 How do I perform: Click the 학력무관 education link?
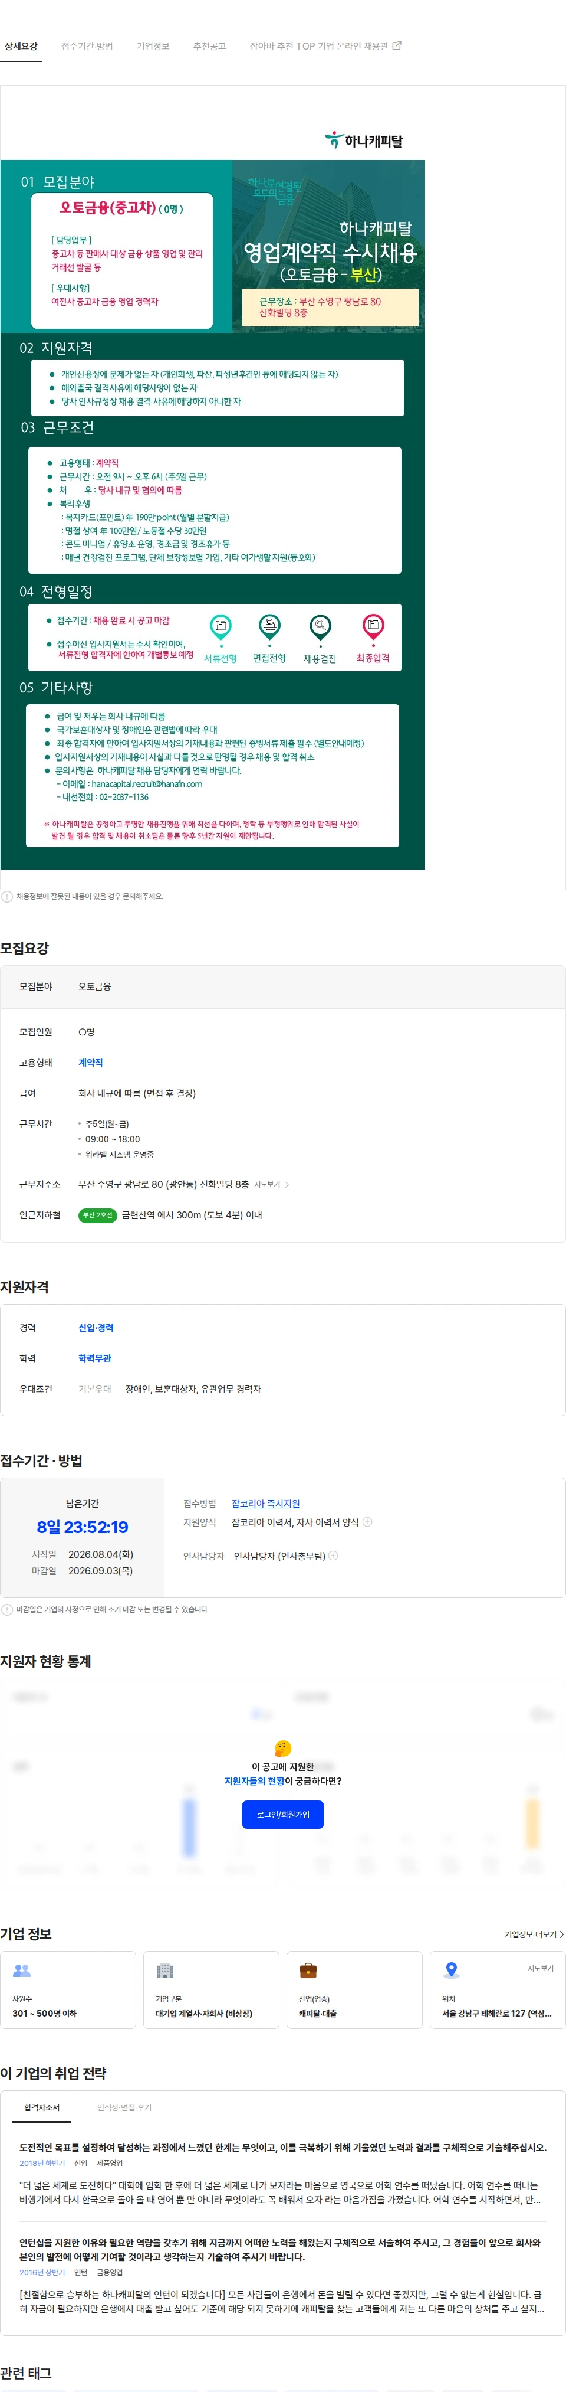[95, 1358]
